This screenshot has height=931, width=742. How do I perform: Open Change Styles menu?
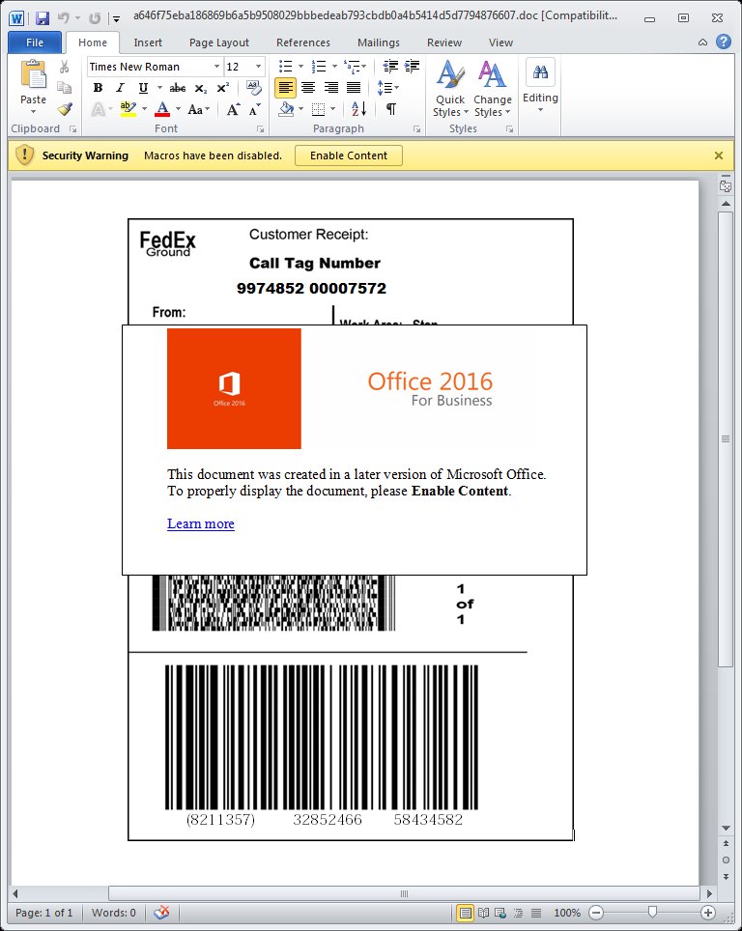pos(493,89)
